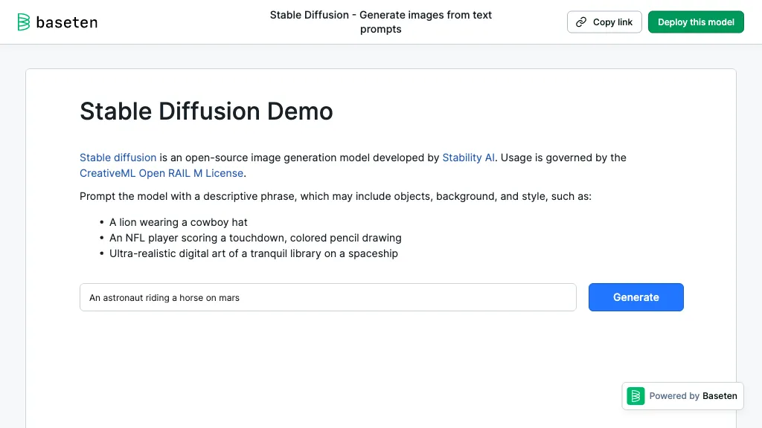Select the tranquil library on spaceship example
The width and height of the screenshot is (762, 428).
coord(254,253)
